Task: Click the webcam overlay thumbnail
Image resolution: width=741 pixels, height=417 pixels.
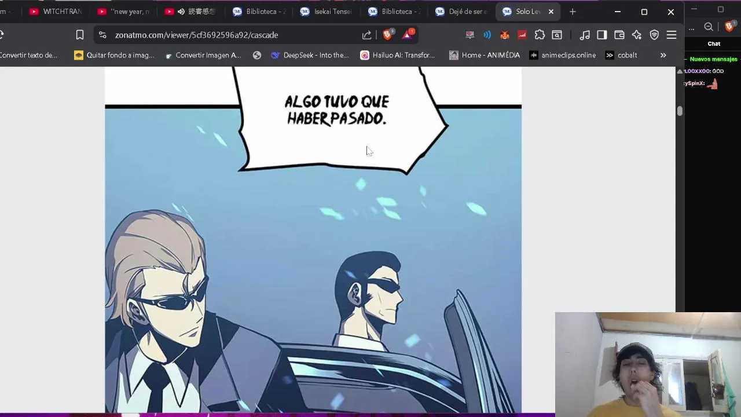Action: 648,364
